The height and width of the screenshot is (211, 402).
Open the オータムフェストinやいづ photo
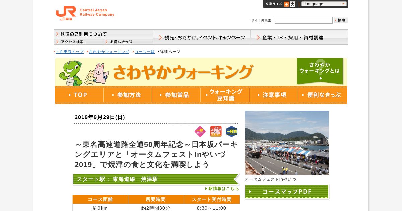click(287, 143)
